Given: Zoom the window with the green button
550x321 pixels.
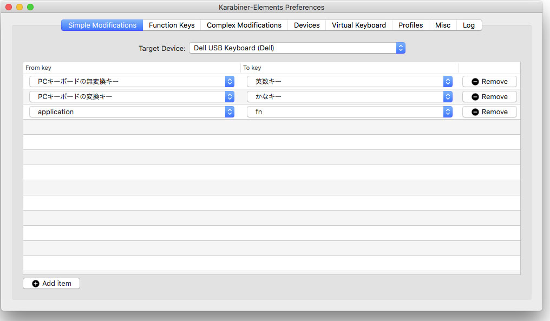Looking at the screenshot, I should click(x=30, y=7).
